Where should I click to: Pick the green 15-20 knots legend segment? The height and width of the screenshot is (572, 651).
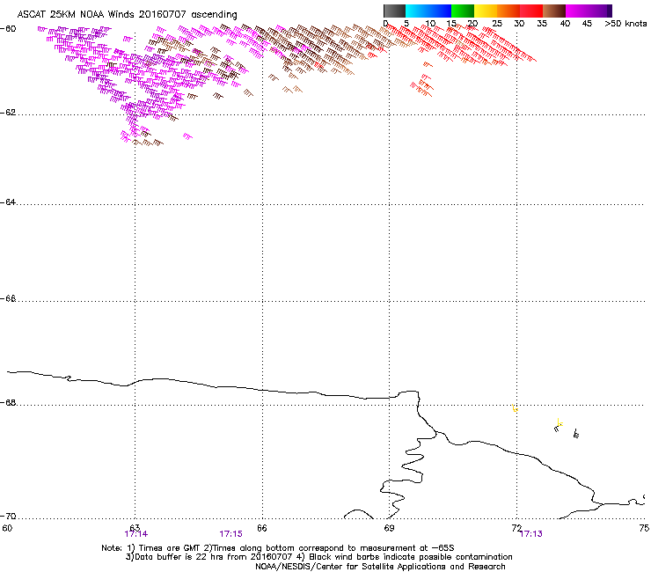tap(463, 11)
